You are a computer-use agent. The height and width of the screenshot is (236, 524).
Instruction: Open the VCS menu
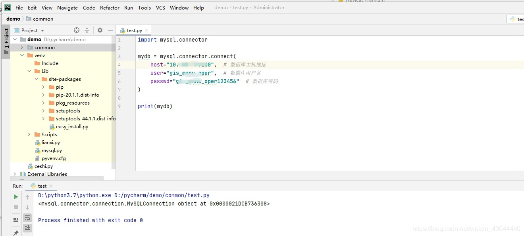[x=160, y=8]
